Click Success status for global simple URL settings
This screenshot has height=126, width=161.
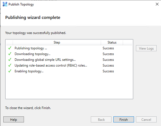108,60
